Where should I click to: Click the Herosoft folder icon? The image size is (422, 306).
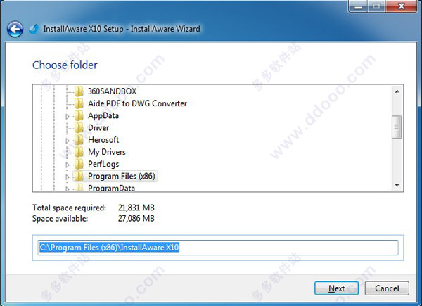(x=79, y=140)
